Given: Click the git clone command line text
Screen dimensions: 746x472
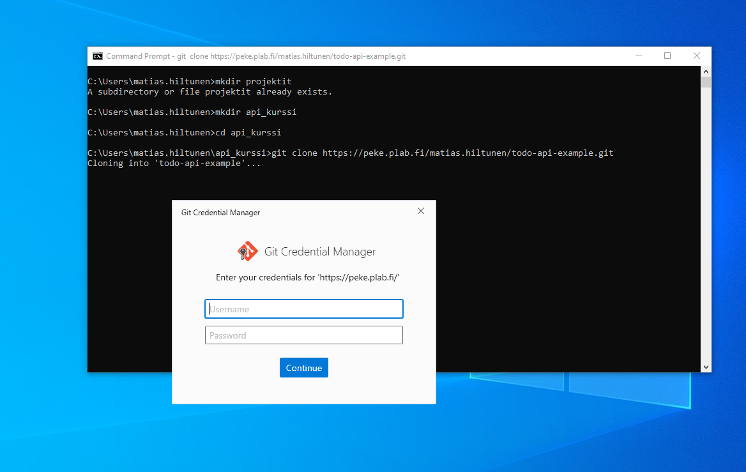Looking at the screenshot, I should click(351, 153).
